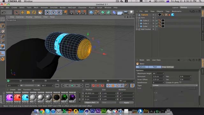Click Make Editable icon in sidebar
Viewport: 204px width, 115px height.
[3, 19]
